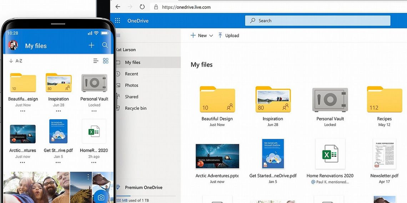Click the browser back arrow

pos(118,7)
